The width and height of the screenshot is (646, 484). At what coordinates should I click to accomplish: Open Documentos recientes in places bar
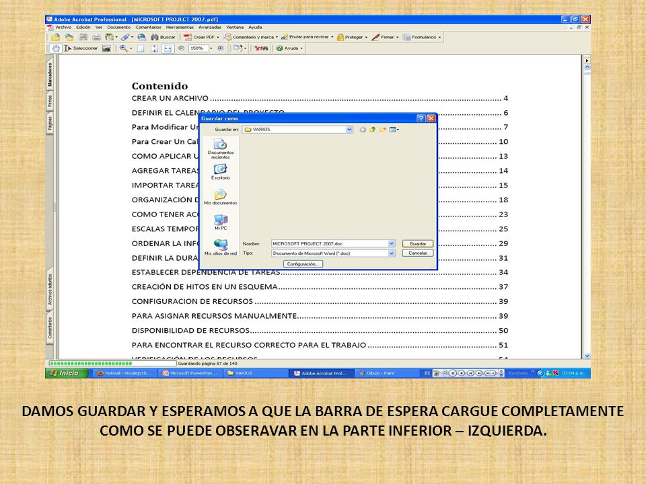pos(221,149)
